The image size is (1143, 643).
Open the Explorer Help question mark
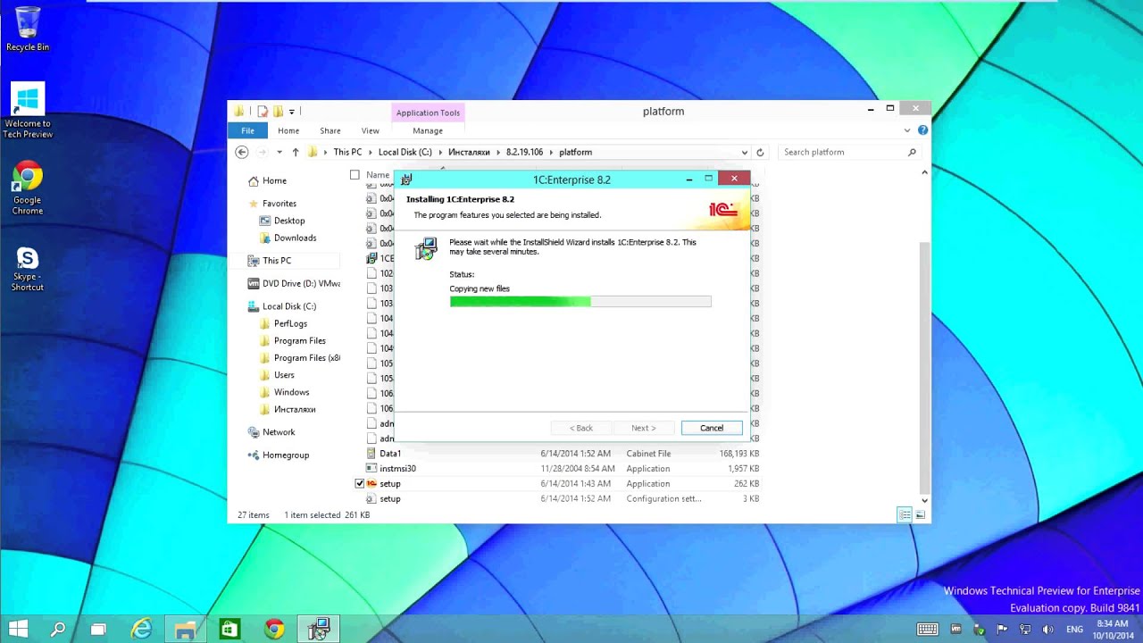(x=922, y=130)
